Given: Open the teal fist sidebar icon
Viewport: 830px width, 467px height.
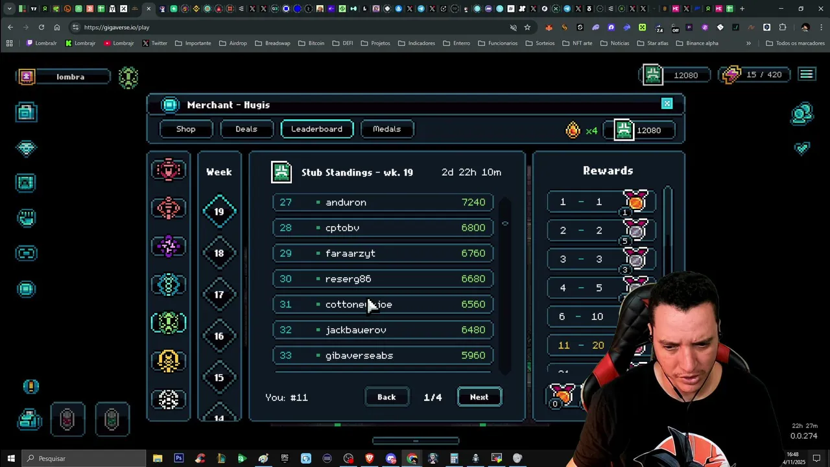Looking at the screenshot, I should tap(26, 218).
